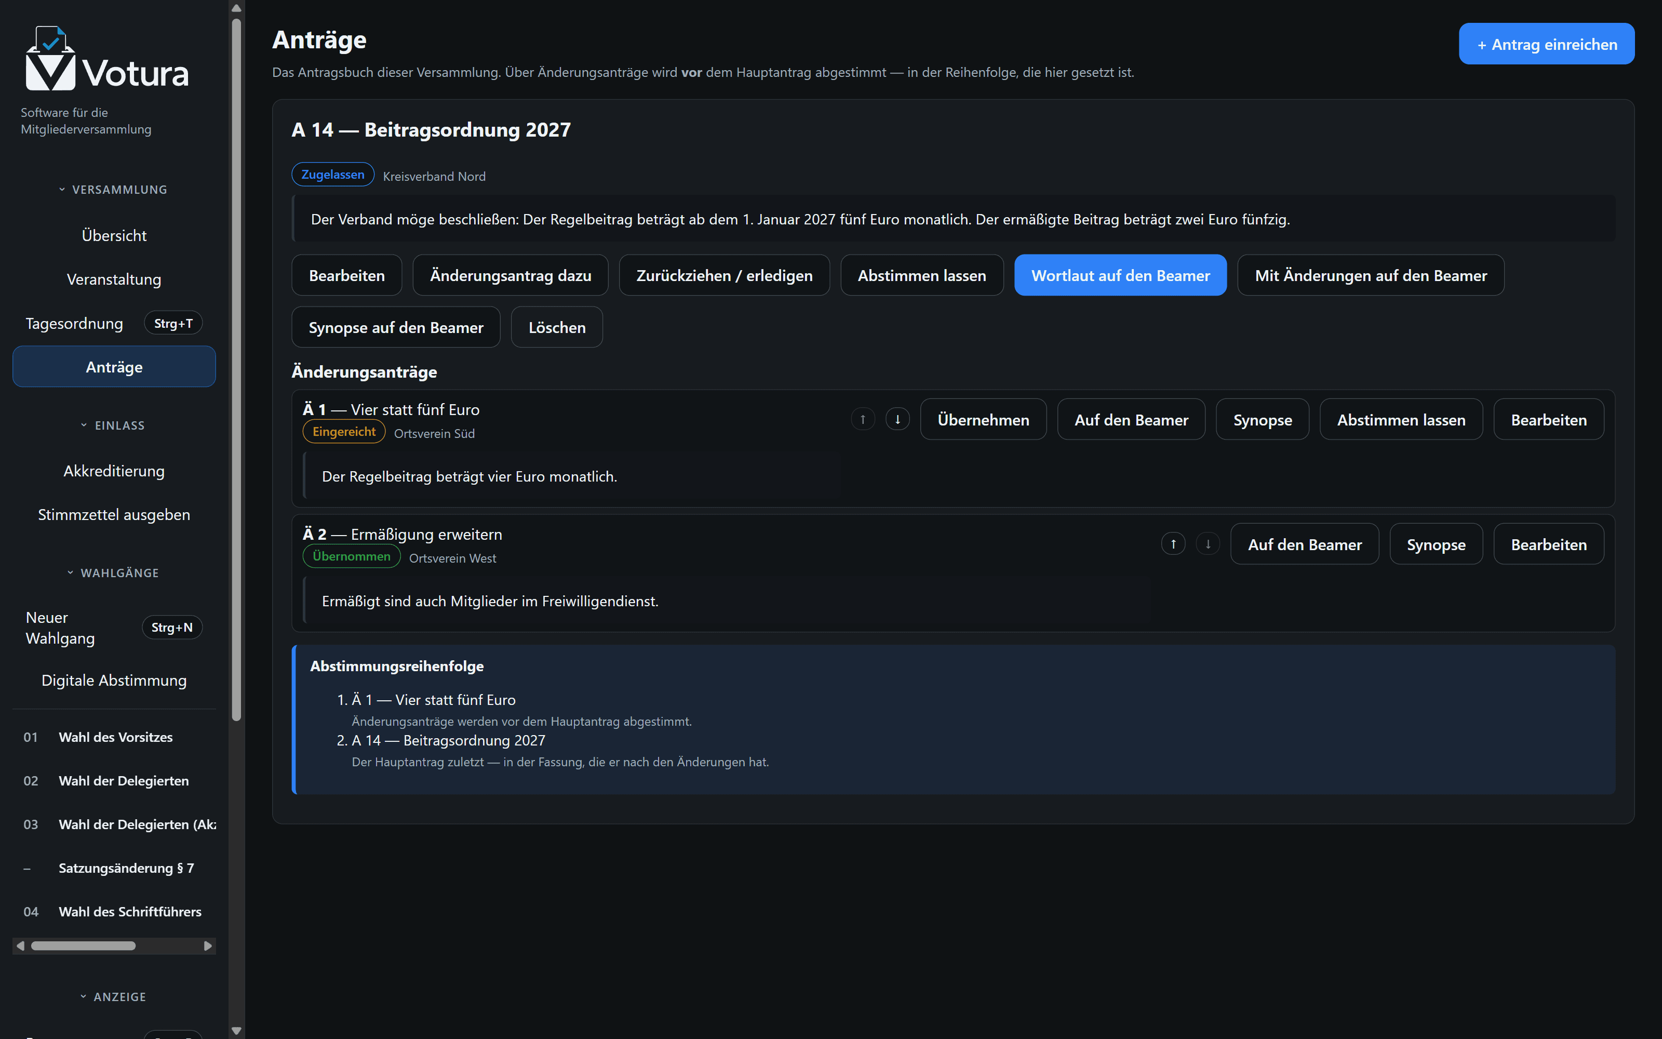Click the Wahlgänge list horizontal scrollbar thumb

[x=83, y=946]
